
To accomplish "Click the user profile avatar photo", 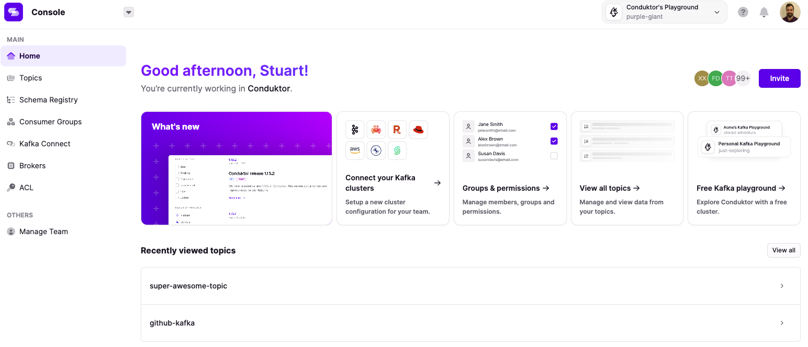I will 790,12.
